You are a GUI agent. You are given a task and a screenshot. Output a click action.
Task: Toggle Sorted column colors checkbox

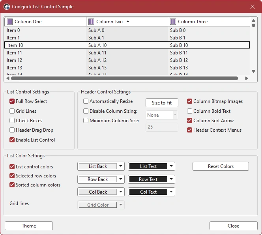coord(12,185)
